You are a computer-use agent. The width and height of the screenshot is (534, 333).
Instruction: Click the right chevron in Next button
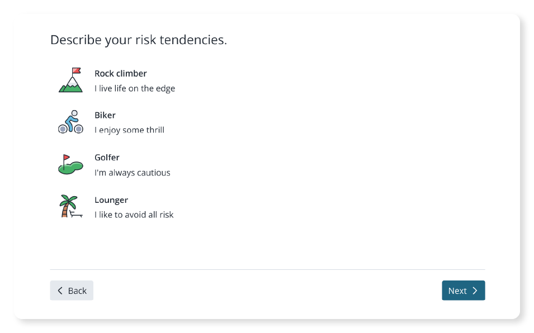point(475,291)
